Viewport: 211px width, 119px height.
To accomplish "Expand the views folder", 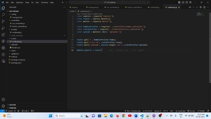I will (37, 51).
